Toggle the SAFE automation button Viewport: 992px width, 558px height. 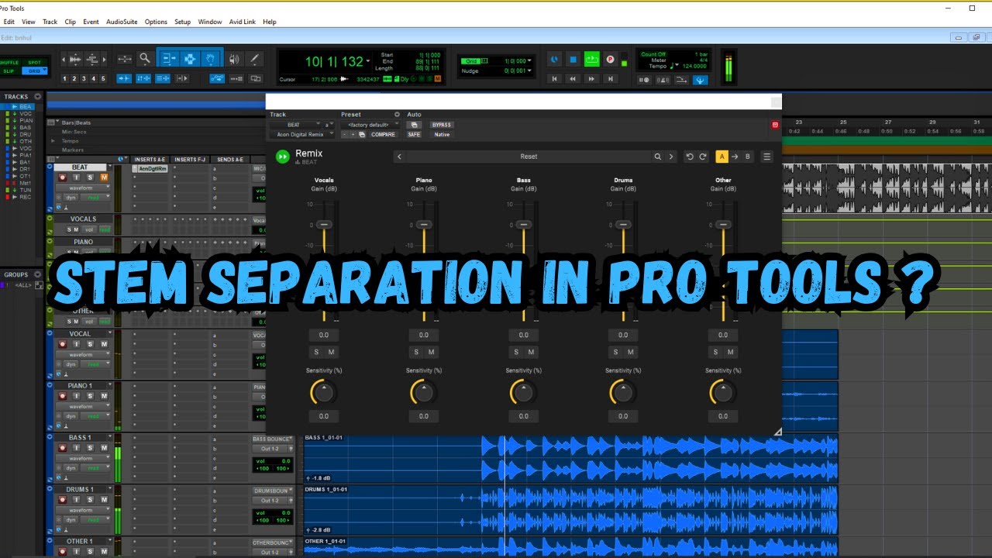click(x=414, y=134)
